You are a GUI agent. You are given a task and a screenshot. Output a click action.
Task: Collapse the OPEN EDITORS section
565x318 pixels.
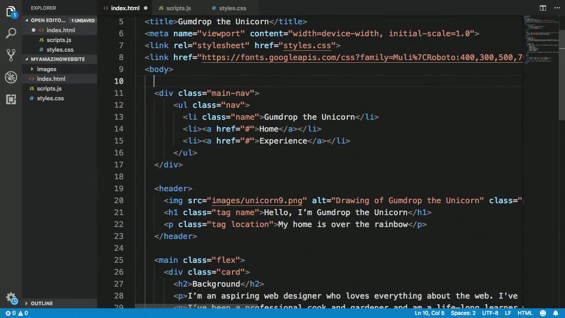pyautogui.click(x=44, y=20)
